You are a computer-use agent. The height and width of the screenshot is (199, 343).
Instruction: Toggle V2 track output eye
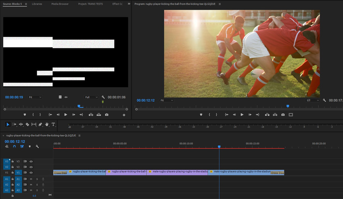point(31,167)
